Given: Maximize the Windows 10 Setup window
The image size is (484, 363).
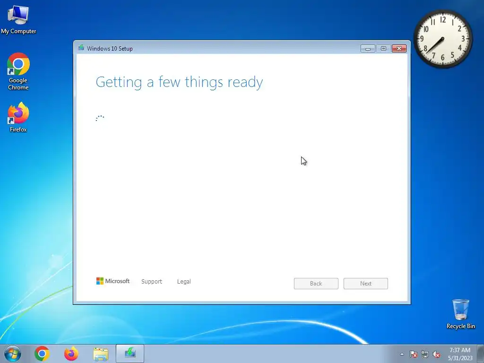Looking at the screenshot, I should pyautogui.click(x=383, y=49).
